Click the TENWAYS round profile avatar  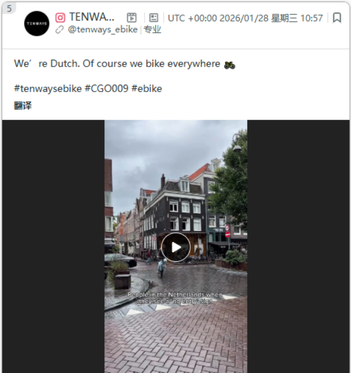tap(37, 24)
